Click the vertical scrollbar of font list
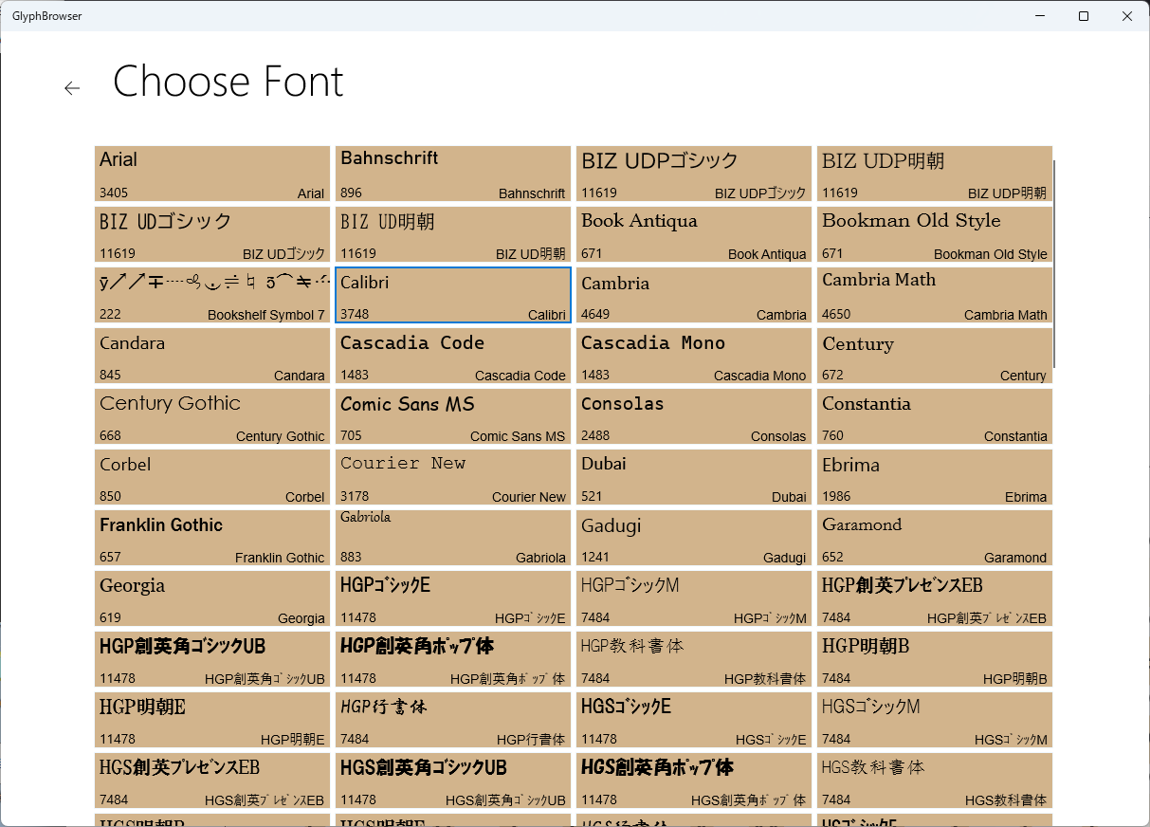 tap(1055, 266)
